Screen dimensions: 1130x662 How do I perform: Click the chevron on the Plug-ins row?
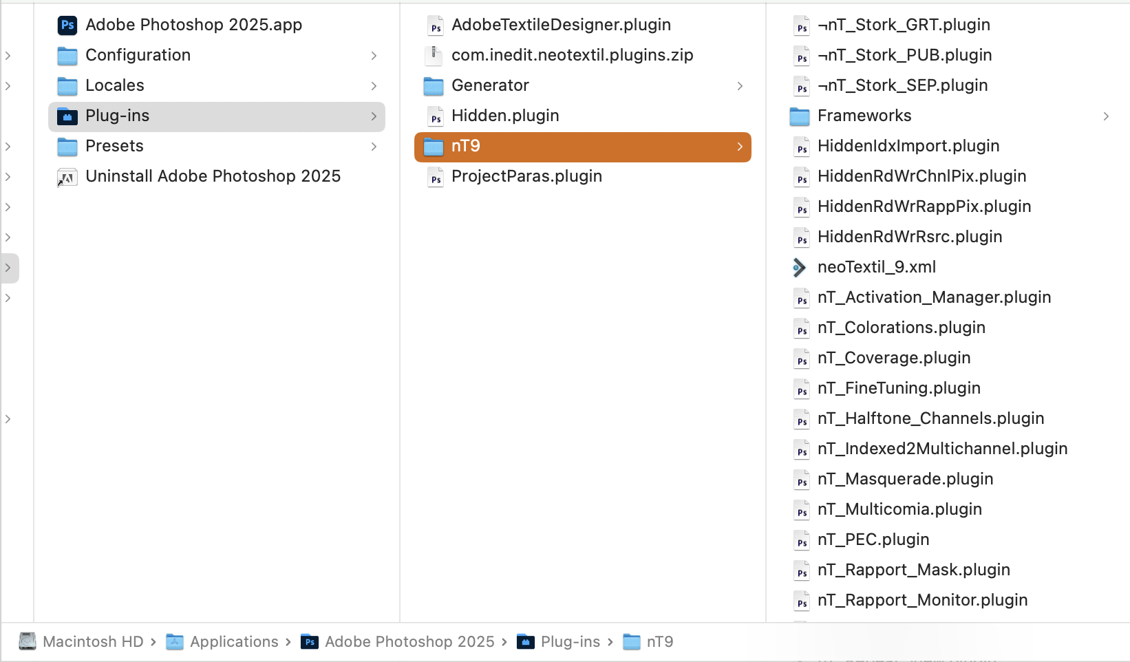[374, 116]
